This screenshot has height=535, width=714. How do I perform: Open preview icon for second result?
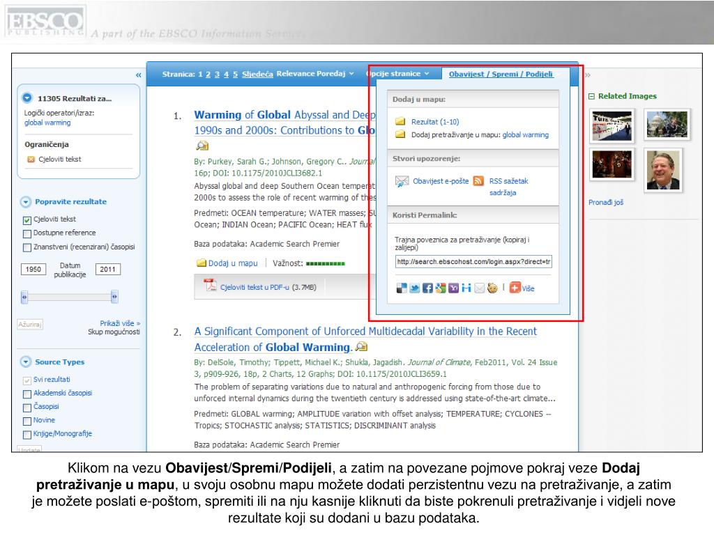pos(361,347)
